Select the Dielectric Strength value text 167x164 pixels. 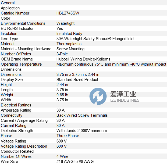[x=82, y=131]
